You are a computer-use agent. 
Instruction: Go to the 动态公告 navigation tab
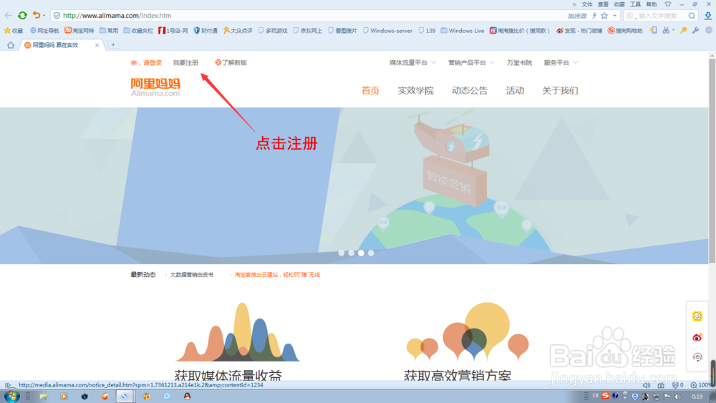click(x=470, y=90)
